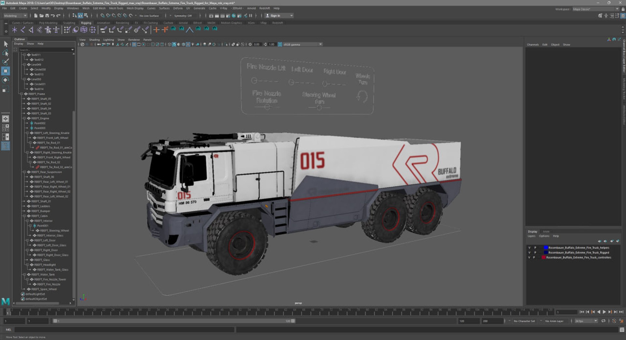626x340 pixels.
Task: Collapse the RBEFT_Cabin node in Outliner
Action: coord(24,216)
